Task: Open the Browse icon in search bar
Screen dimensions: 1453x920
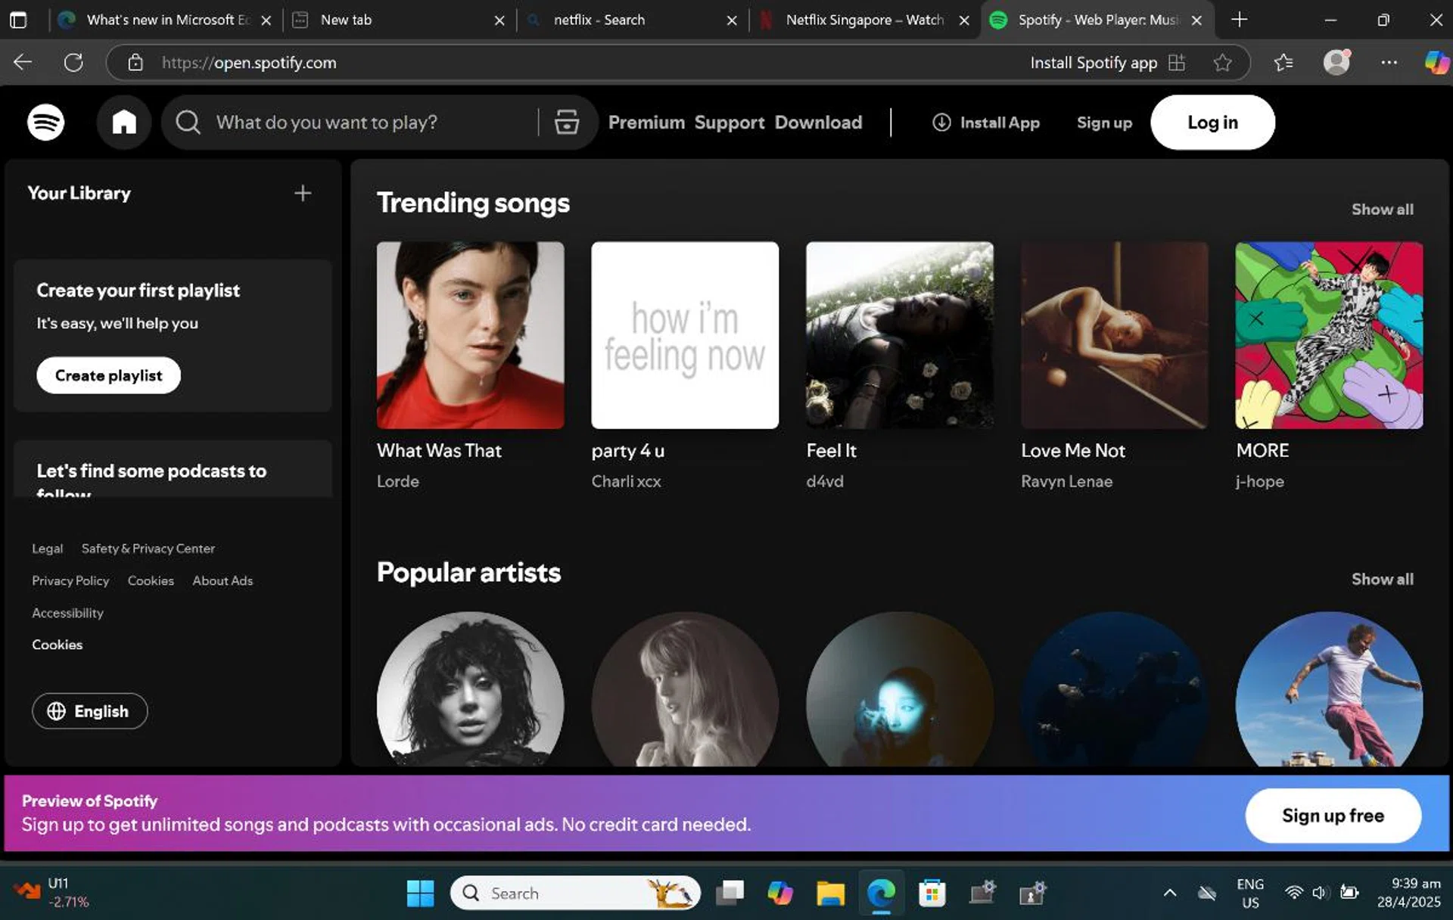Action: click(566, 122)
